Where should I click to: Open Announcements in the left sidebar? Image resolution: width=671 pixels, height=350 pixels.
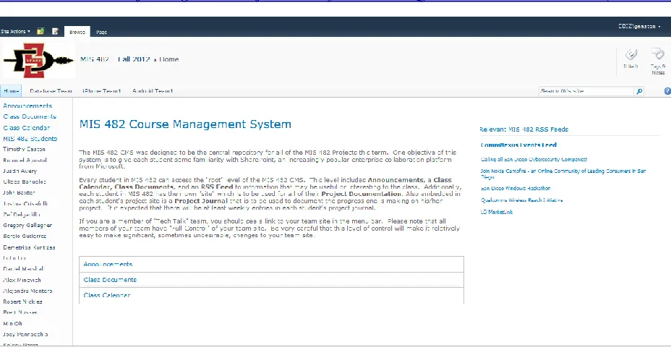27,106
